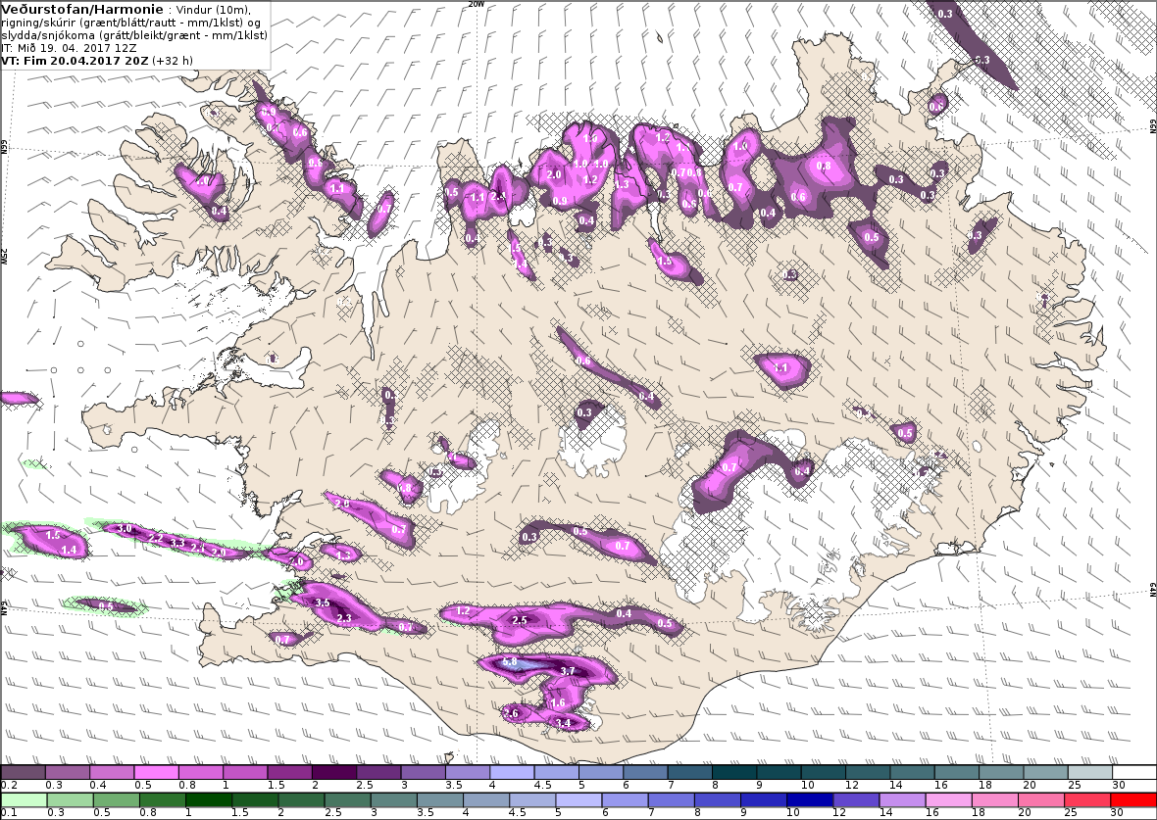Select the '2.6' precipitation value label
The image size is (1157, 820).
[512, 713]
